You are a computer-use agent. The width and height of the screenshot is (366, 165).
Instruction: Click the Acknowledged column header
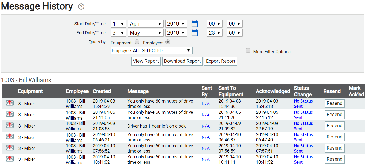tap(273, 91)
